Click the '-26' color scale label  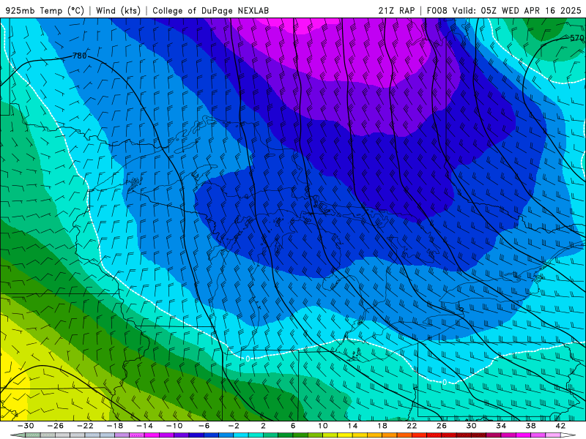[x=55, y=426]
